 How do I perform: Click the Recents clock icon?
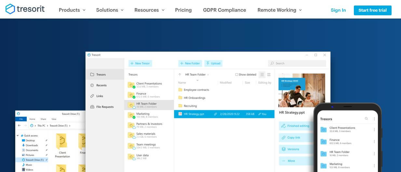92,85
